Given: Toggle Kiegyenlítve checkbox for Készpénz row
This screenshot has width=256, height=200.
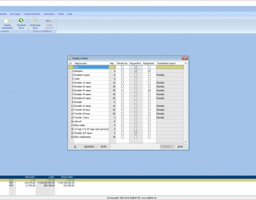Looking at the screenshot, I should point(136,71).
